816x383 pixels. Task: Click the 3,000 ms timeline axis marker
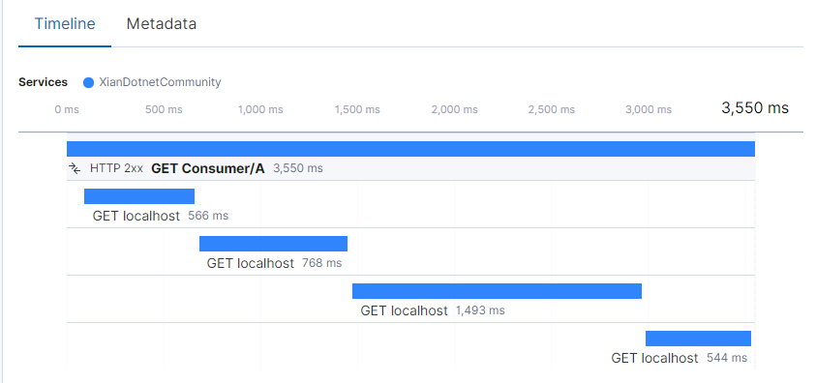pyautogui.click(x=649, y=109)
